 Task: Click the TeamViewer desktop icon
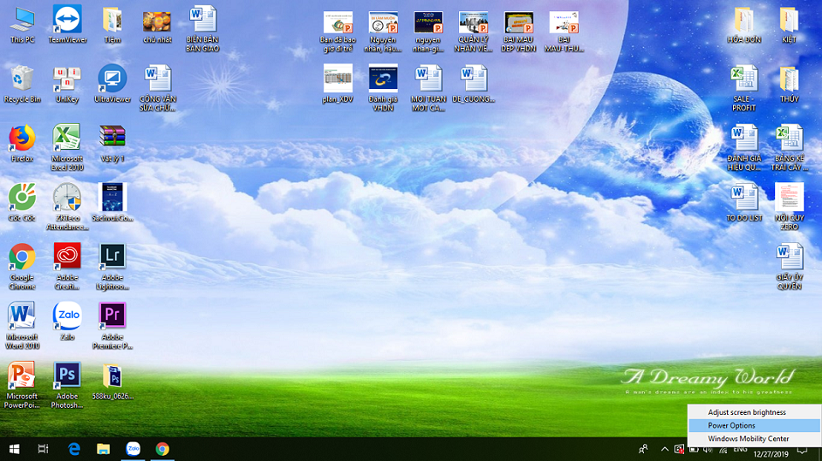pos(67,20)
